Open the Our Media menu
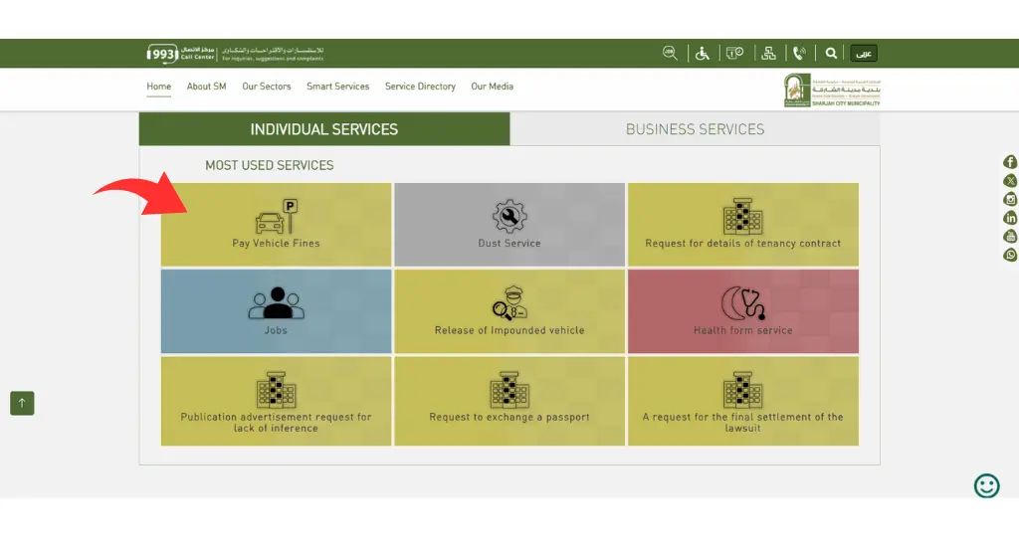The image size is (1019, 555). (x=492, y=87)
